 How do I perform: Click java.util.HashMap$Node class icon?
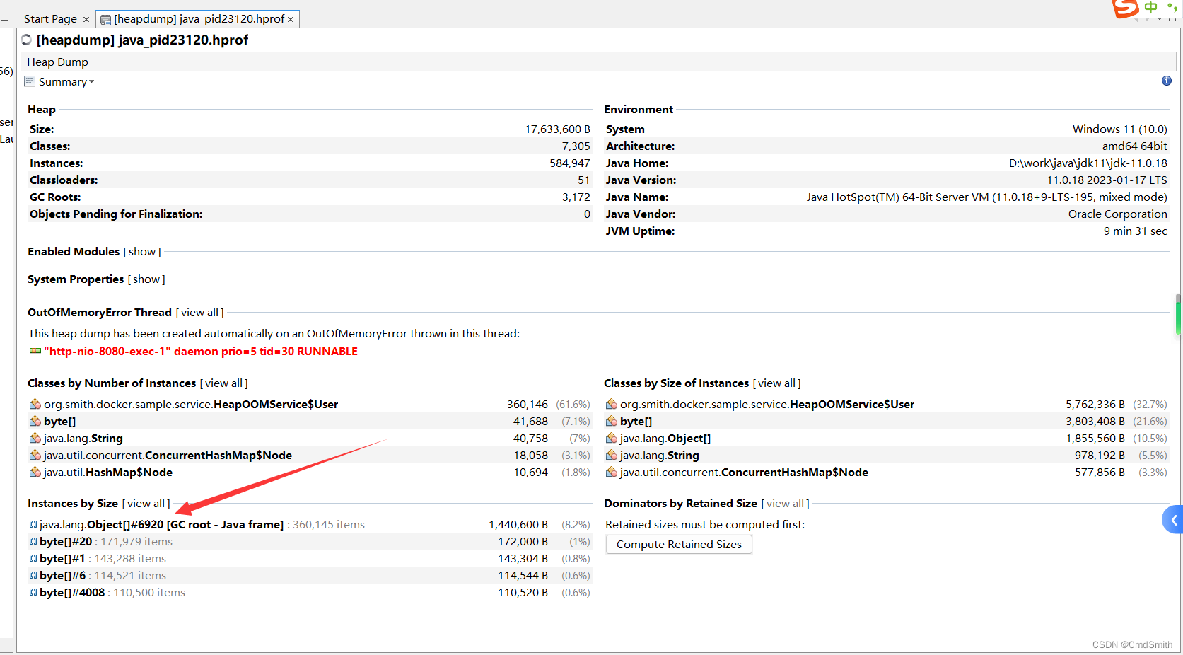[35, 472]
